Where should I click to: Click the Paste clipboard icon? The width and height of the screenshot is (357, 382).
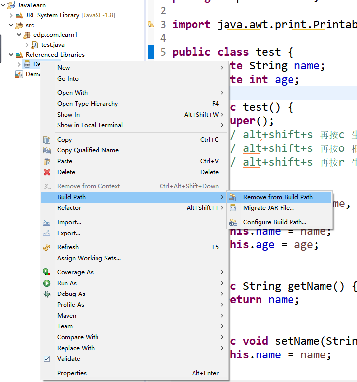pyautogui.click(x=47, y=161)
